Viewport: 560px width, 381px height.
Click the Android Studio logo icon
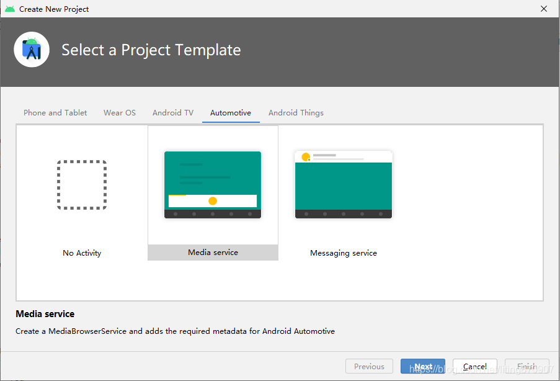click(32, 50)
